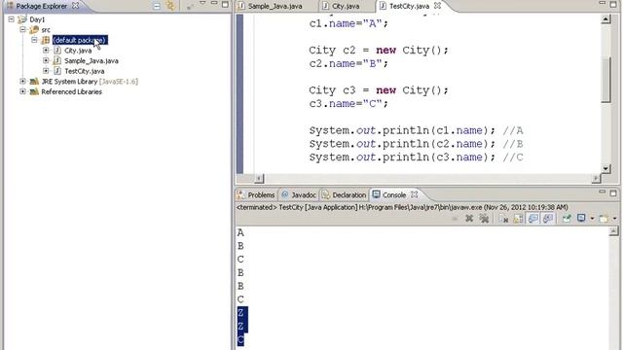Click the default package icon
Screen dimensions: 623x350
[x=46, y=40]
